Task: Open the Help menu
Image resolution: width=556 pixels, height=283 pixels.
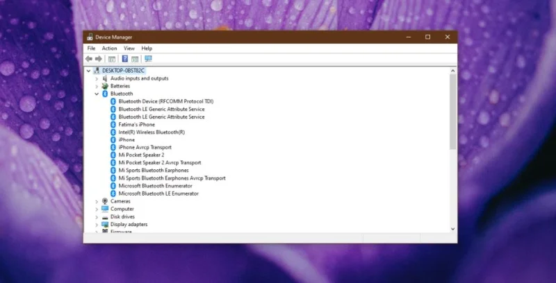Action: 147,48
